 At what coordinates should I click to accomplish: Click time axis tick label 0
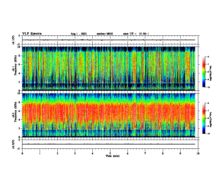click(x=22, y=153)
